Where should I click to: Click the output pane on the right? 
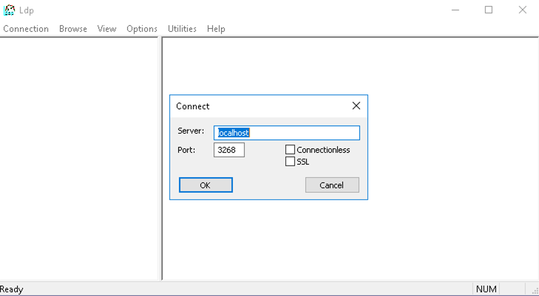(x=444, y=240)
